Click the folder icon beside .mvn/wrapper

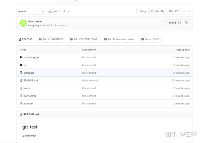21,57
